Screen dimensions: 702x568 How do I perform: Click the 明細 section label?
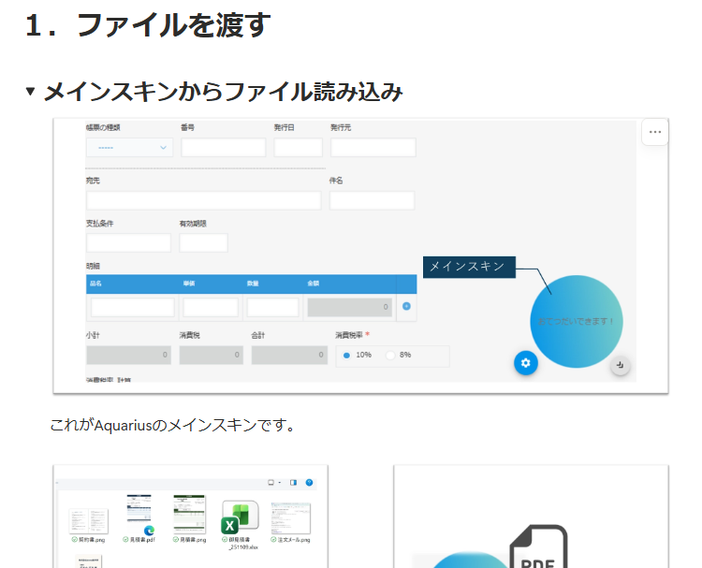[93, 266]
